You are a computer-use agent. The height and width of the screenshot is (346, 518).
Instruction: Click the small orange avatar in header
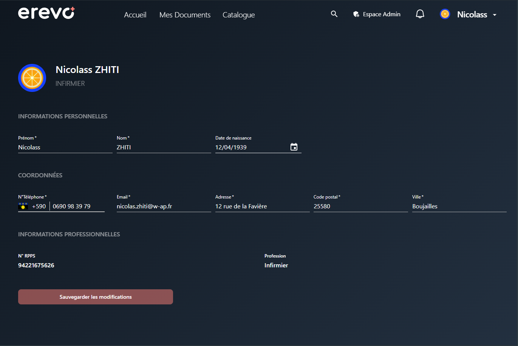(x=445, y=14)
